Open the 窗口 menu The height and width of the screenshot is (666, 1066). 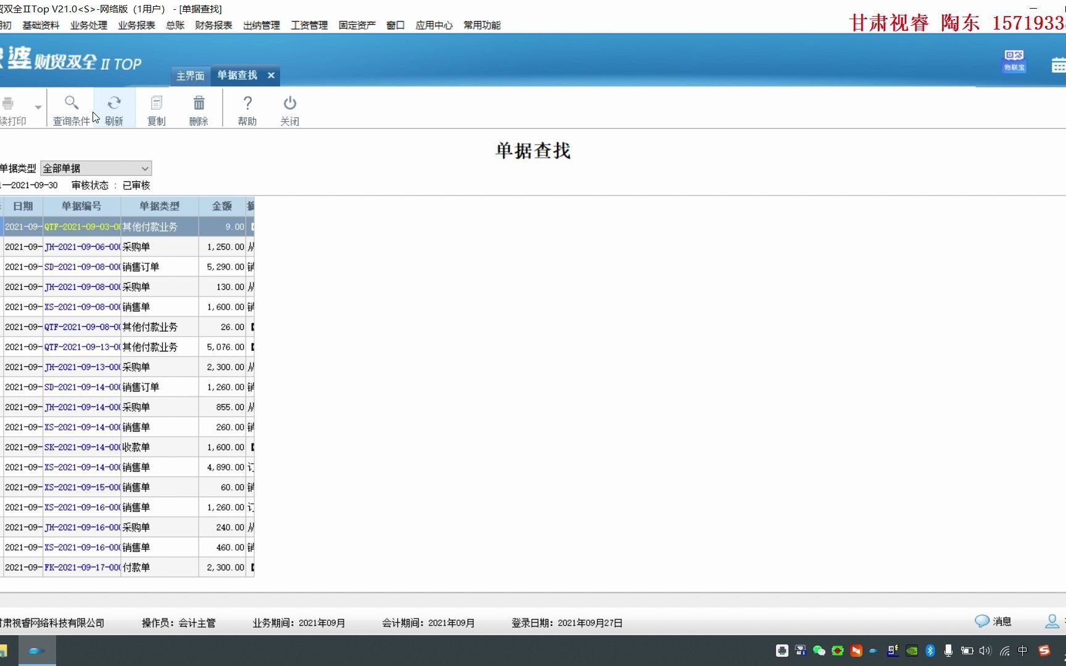pyautogui.click(x=395, y=25)
